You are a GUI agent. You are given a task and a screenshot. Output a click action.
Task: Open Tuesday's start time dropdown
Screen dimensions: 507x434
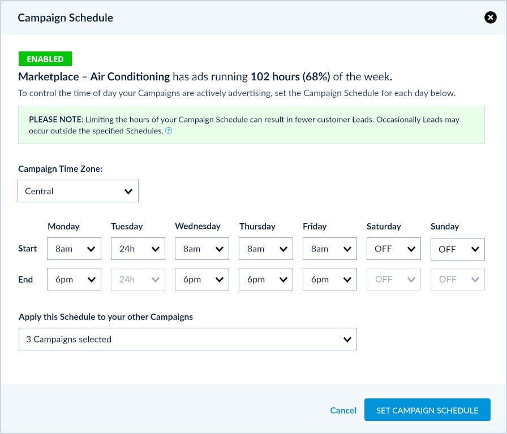[x=138, y=249]
